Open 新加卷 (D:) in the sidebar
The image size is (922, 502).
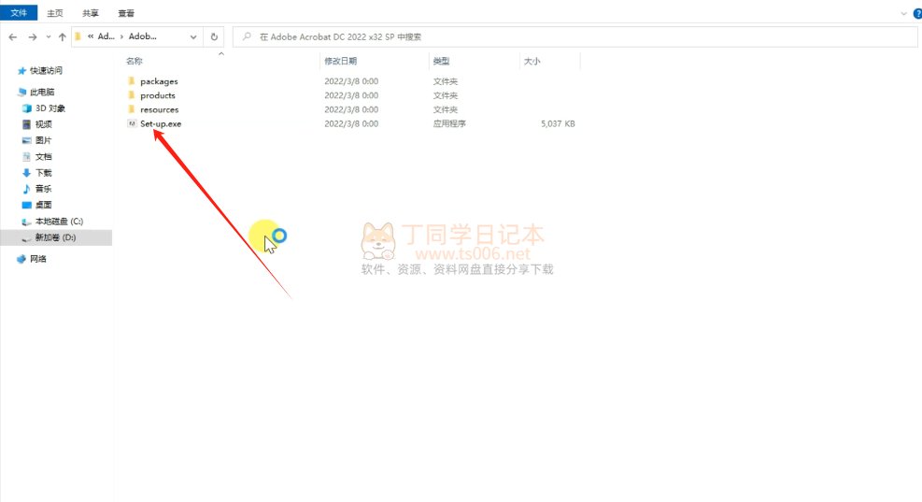tap(55, 237)
